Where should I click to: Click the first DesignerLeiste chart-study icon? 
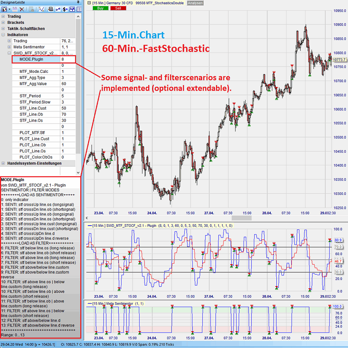coord(4,9)
